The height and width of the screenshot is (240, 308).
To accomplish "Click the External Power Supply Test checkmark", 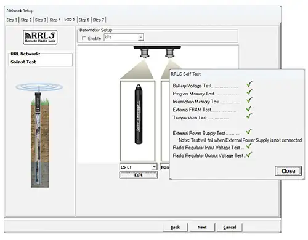I will [x=249, y=132].
